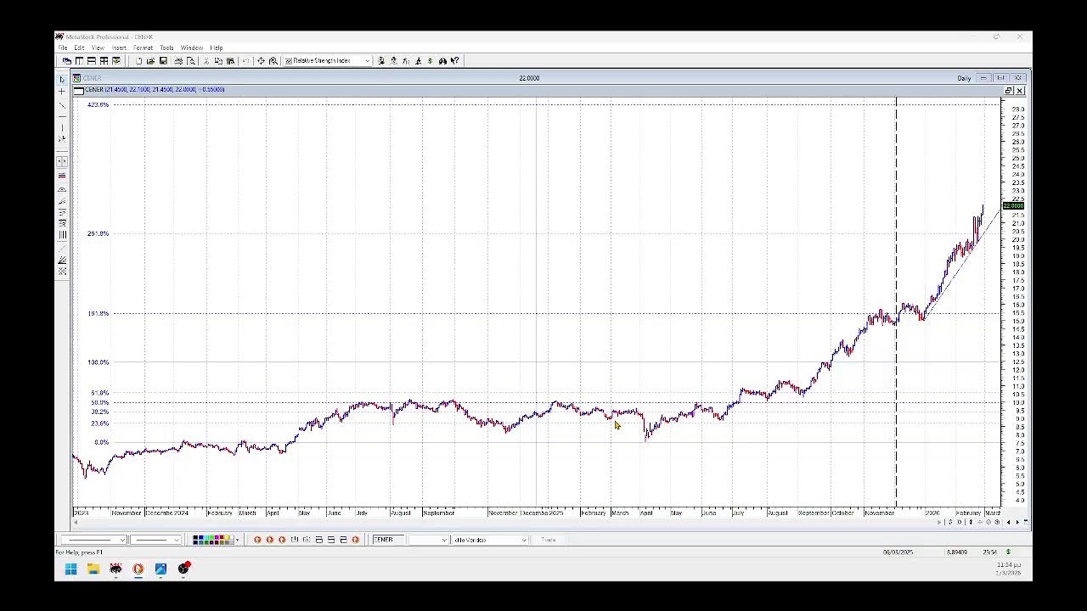
Task: Click the chart scroll left arrow at bottom right
Action: point(1008,522)
